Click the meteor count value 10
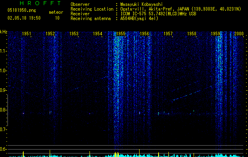Screen dimensions: 248x157 57,18
